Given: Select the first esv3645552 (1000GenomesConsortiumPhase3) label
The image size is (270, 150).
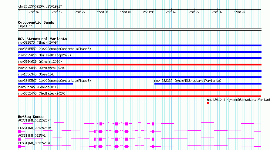Looking at the screenshot, I should pos(55,49).
